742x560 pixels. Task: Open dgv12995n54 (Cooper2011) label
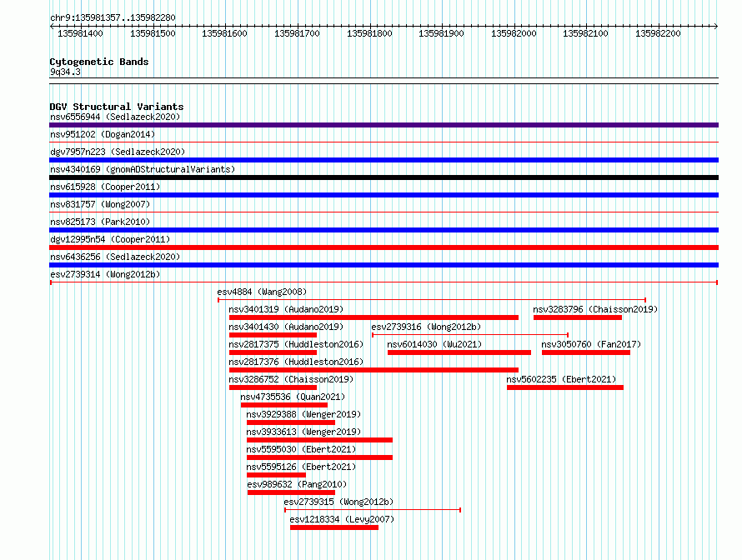110,239
